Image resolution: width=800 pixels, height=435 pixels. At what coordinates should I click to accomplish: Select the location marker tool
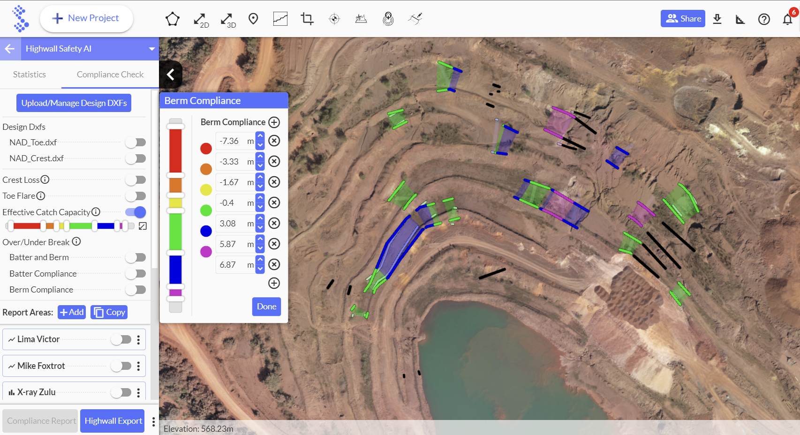(x=253, y=19)
